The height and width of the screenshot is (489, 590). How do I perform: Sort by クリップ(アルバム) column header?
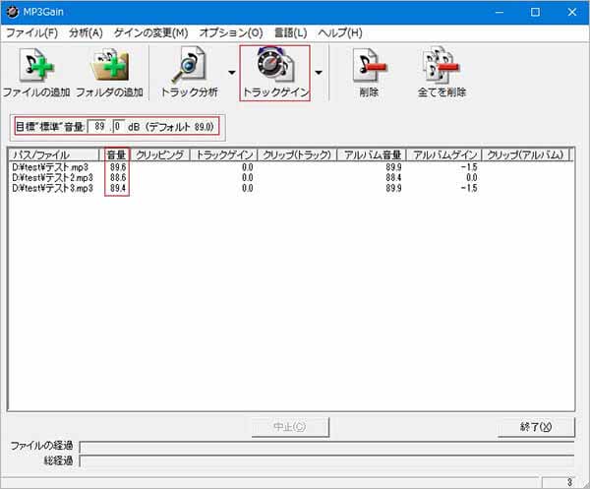point(526,155)
